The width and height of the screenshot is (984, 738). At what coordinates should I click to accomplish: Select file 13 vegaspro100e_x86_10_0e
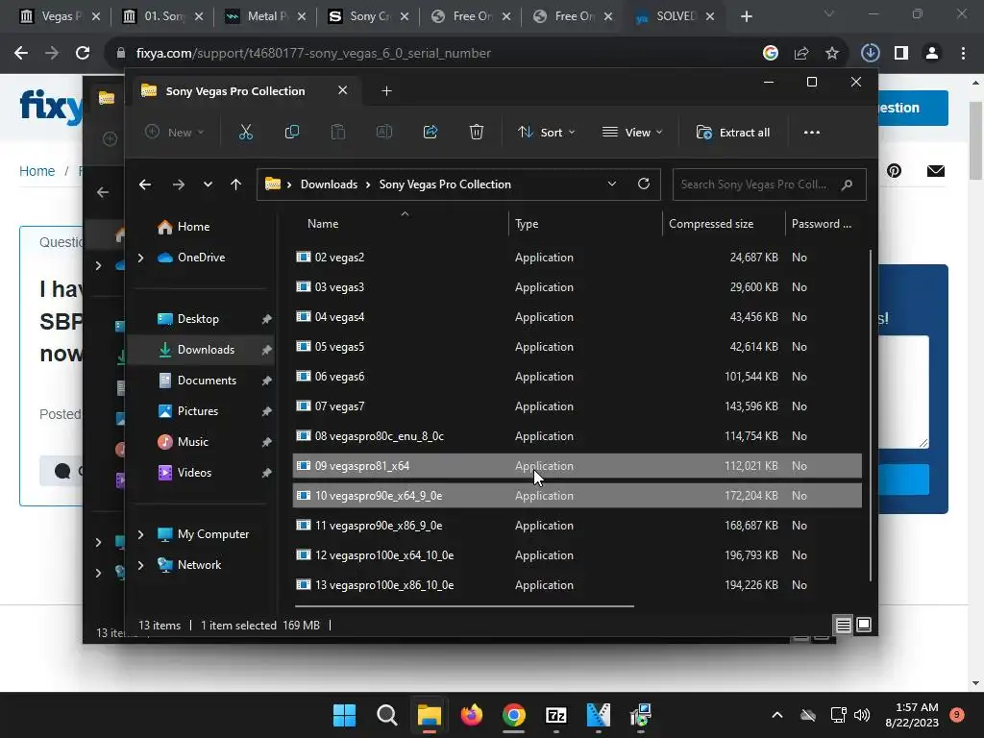(577, 585)
